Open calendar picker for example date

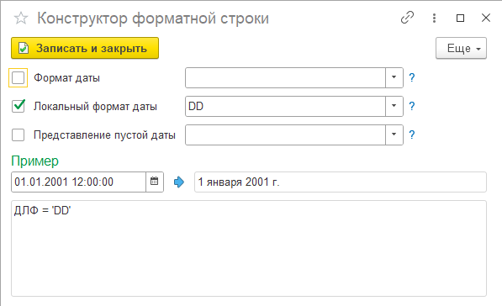pos(155,182)
